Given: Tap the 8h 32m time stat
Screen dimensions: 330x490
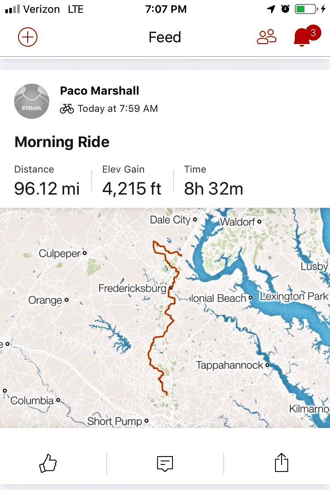Looking at the screenshot, I should pos(213,189).
